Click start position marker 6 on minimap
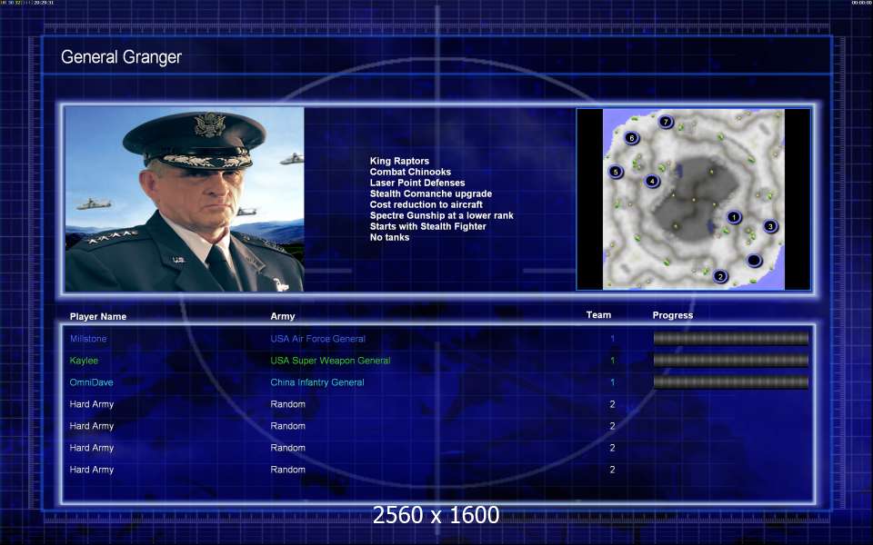 tap(631, 138)
